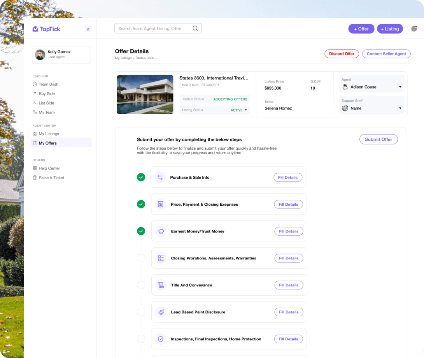Screen dimensions: 424x358
Task: Click Adison Gouse agent avatar
Action: pyautogui.click(x=345, y=87)
